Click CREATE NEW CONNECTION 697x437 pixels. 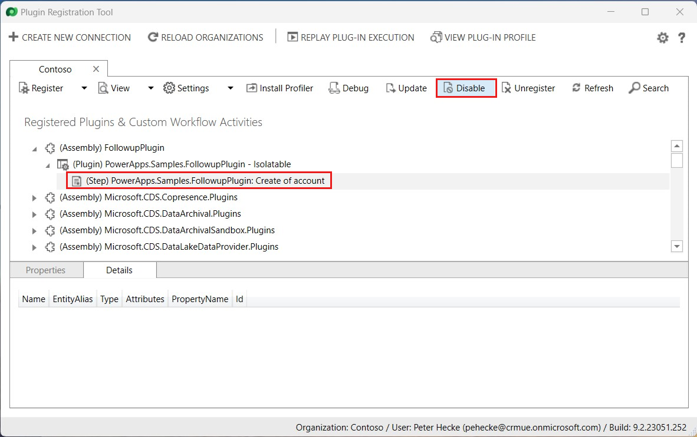point(70,37)
